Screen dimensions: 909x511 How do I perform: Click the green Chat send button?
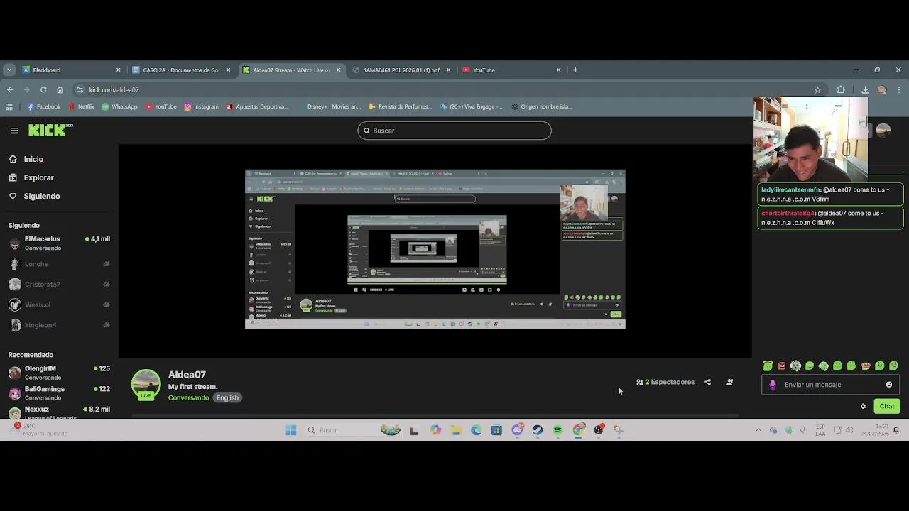pos(887,406)
